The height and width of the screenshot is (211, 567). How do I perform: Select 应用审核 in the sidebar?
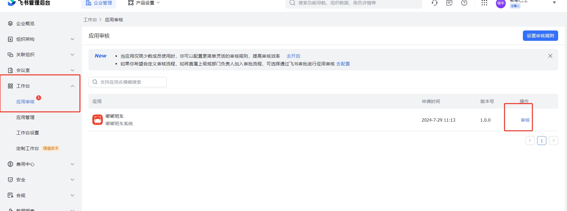pos(25,102)
